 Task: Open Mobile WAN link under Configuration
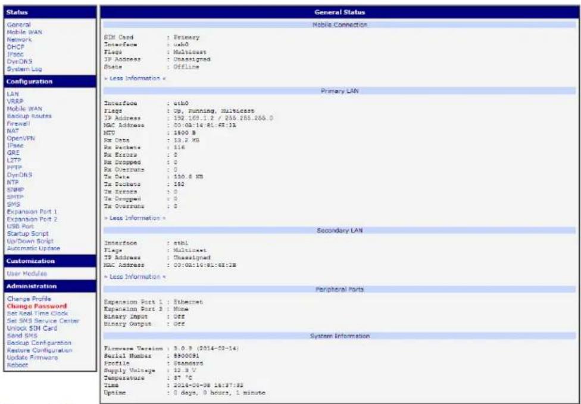coord(24,109)
